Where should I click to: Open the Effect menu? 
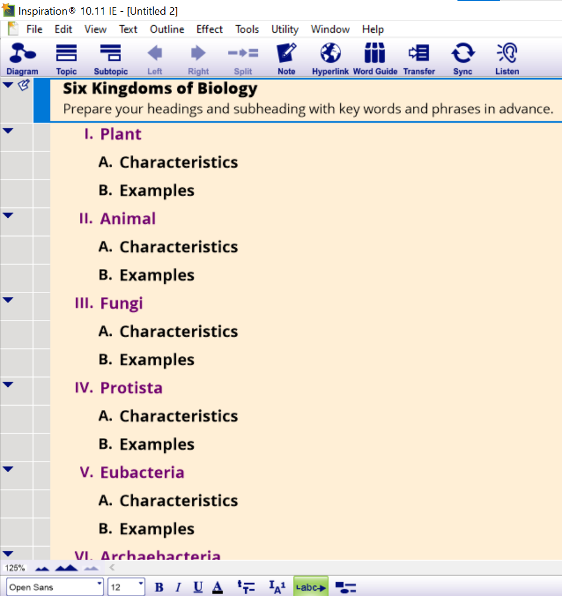[x=210, y=29]
